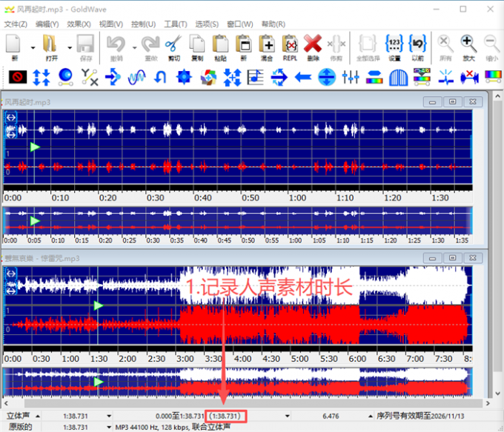Toggle the channel selector in lower audio window
Image resolution: width=504 pixels, height=432 pixels.
[x=11, y=274]
